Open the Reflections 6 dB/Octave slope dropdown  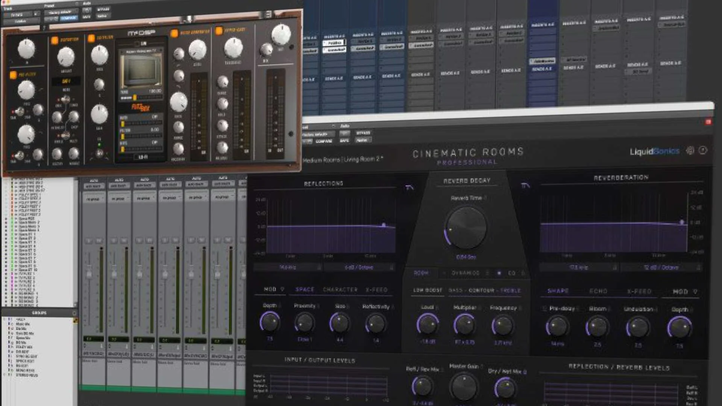click(359, 267)
